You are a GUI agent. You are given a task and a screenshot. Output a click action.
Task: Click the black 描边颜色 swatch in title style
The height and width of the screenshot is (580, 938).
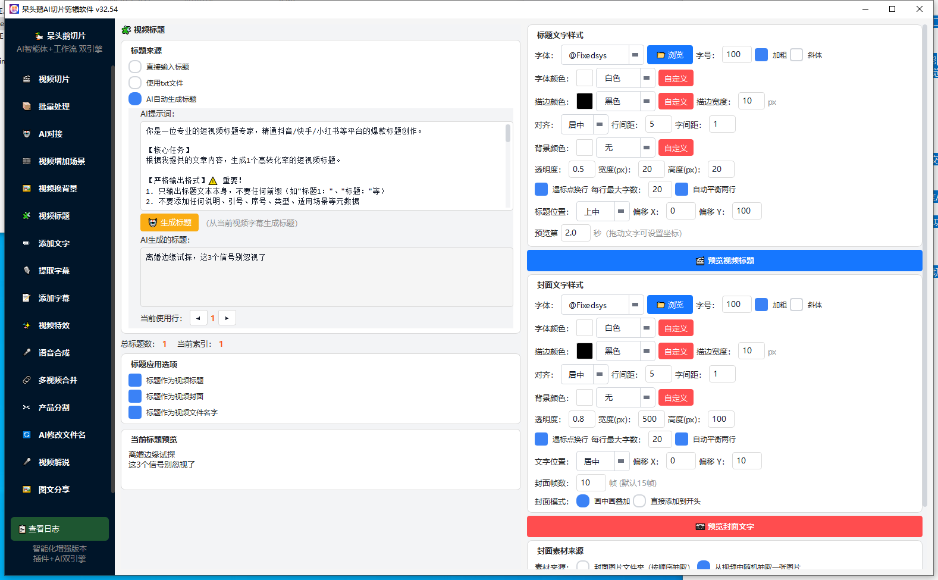[x=585, y=101]
